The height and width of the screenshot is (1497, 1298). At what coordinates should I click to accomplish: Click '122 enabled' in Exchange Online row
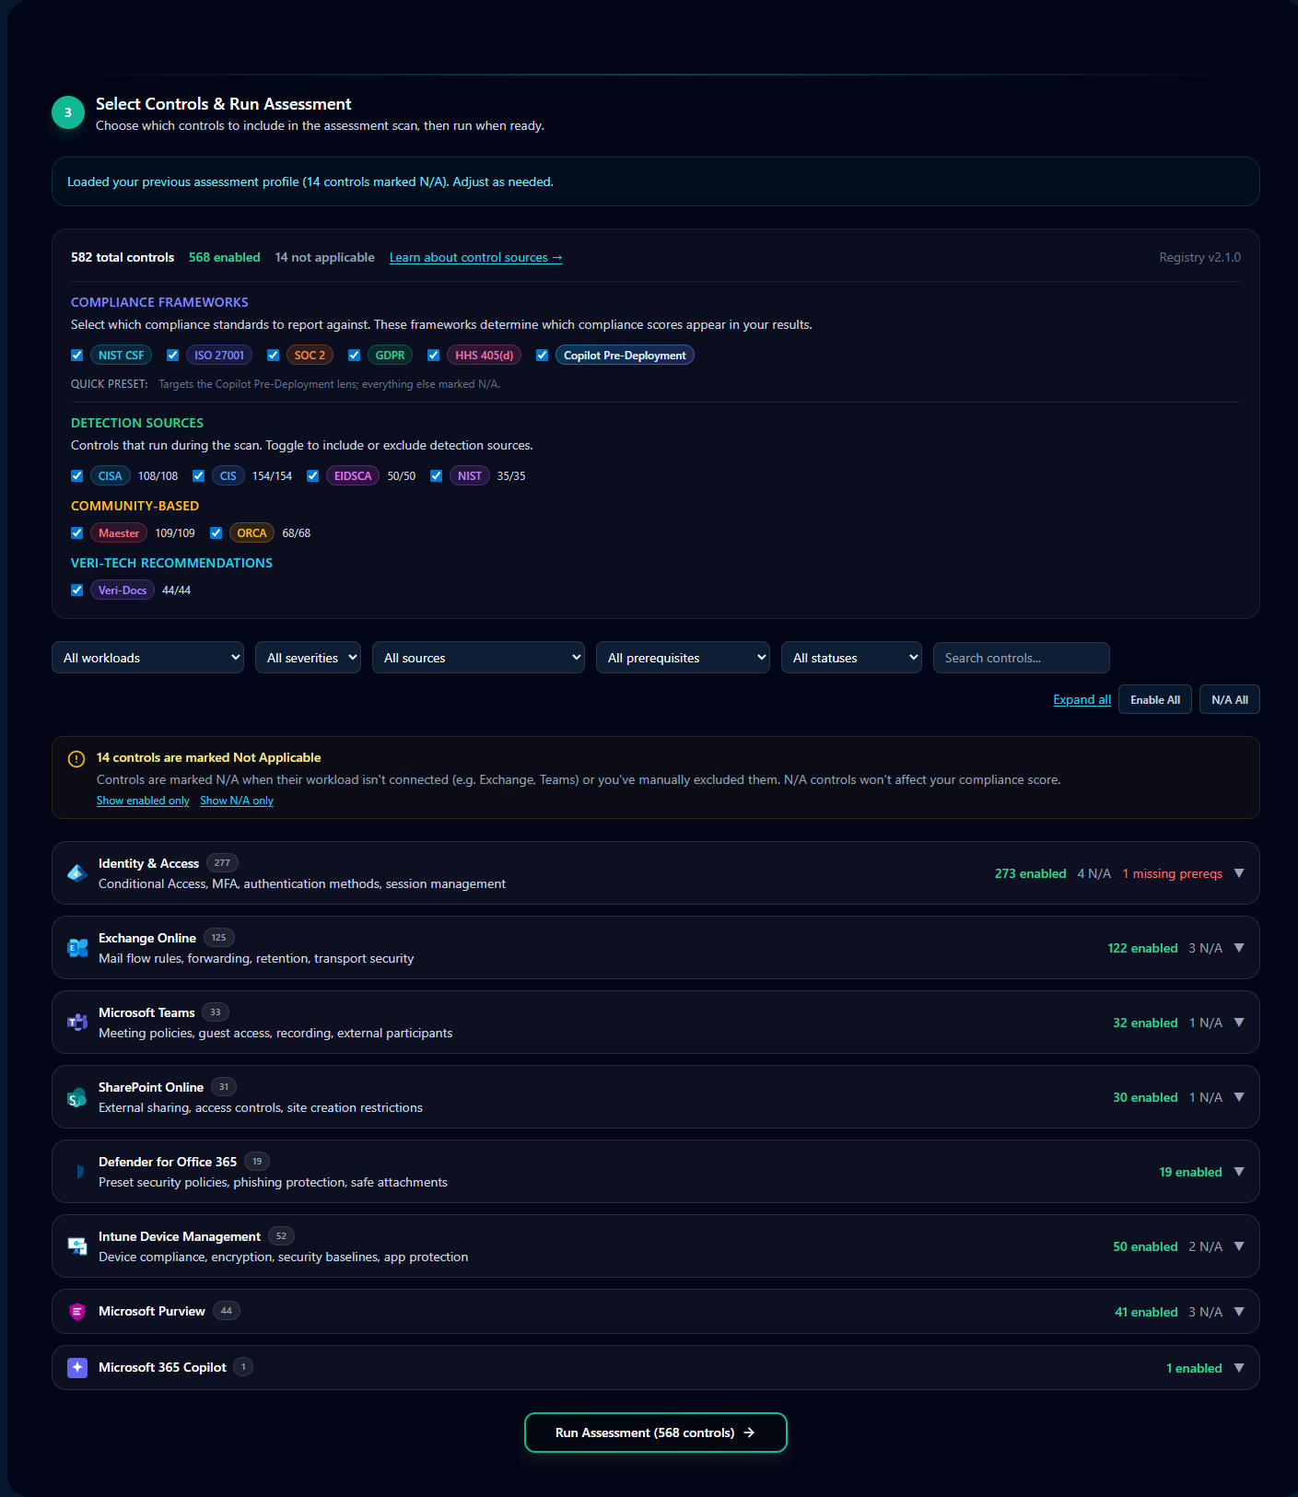point(1142,948)
